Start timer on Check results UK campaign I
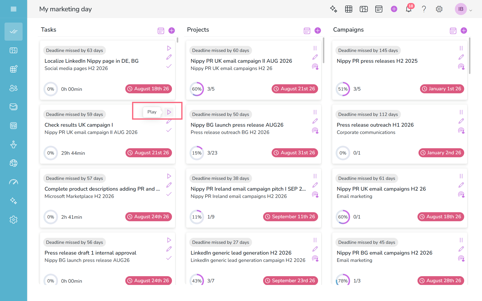The image size is (482, 301). pyautogui.click(x=169, y=112)
